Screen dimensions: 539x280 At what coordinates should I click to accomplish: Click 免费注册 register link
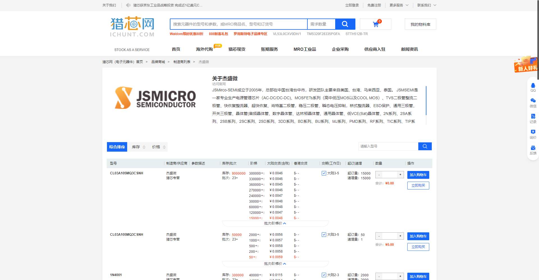coord(374,5)
